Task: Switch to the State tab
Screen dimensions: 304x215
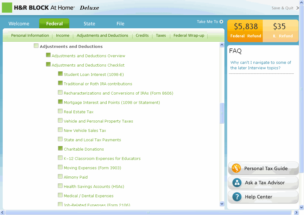Action: click(89, 24)
